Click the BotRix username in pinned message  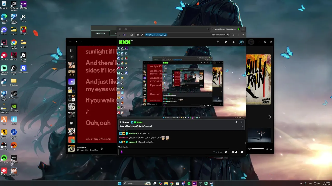point(140,122)
